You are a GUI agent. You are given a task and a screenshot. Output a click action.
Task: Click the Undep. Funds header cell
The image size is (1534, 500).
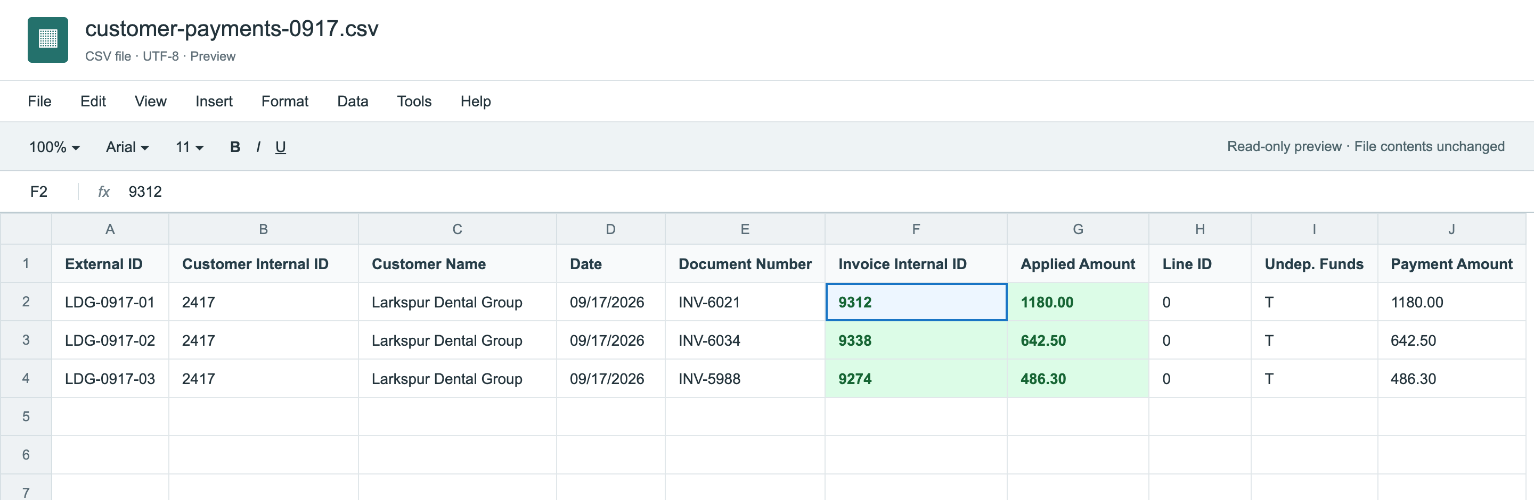(x=1314, y=264)
